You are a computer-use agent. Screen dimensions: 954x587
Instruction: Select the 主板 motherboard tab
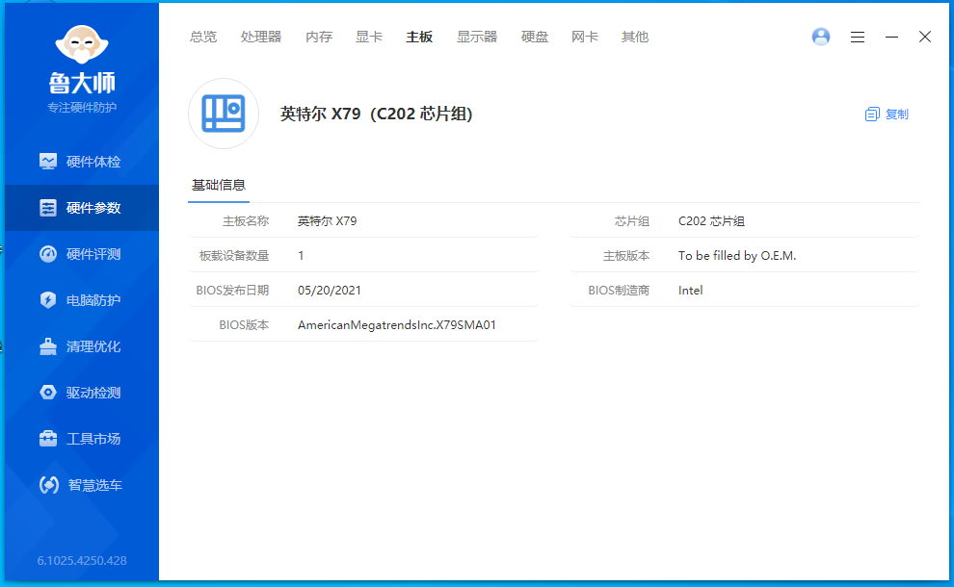[x=419, y=38]
